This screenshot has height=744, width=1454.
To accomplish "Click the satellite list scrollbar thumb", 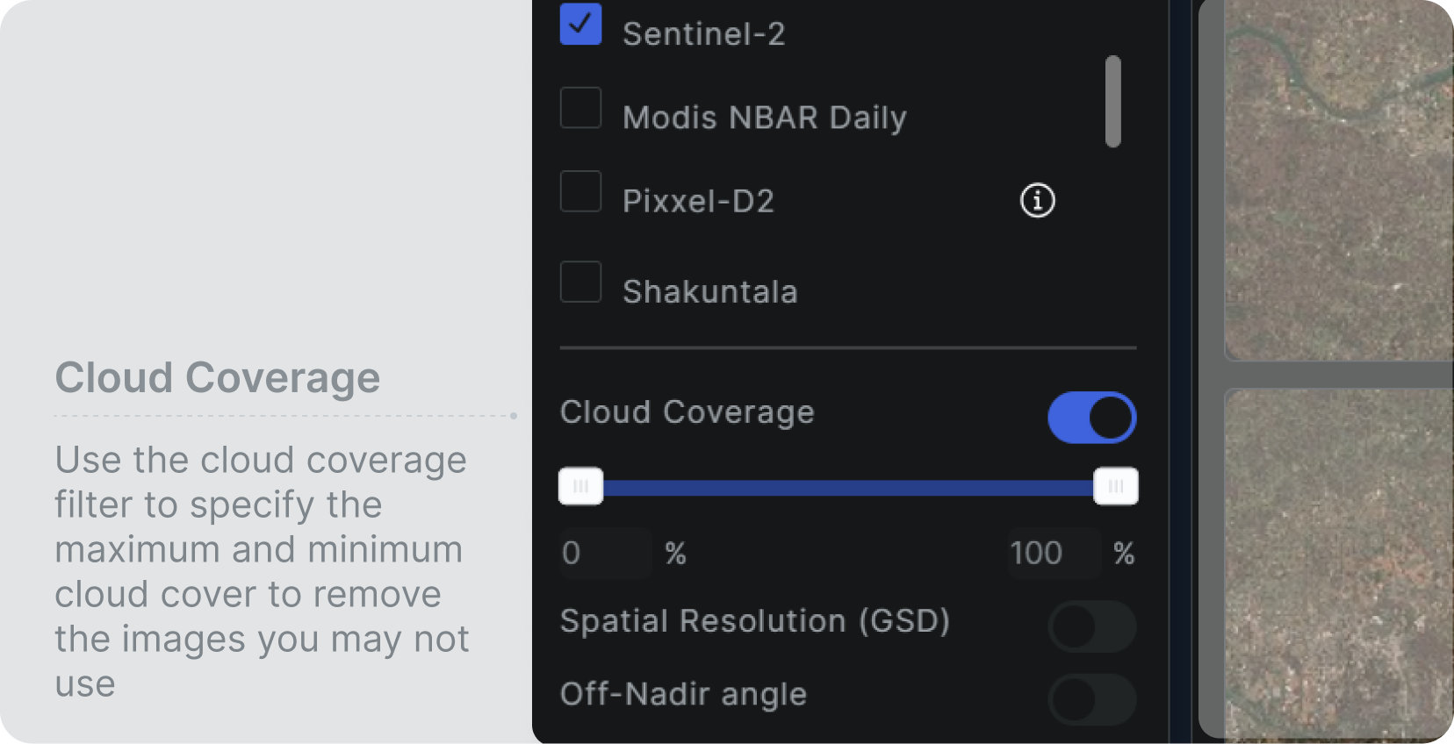I will click(x=1113, y=102).
